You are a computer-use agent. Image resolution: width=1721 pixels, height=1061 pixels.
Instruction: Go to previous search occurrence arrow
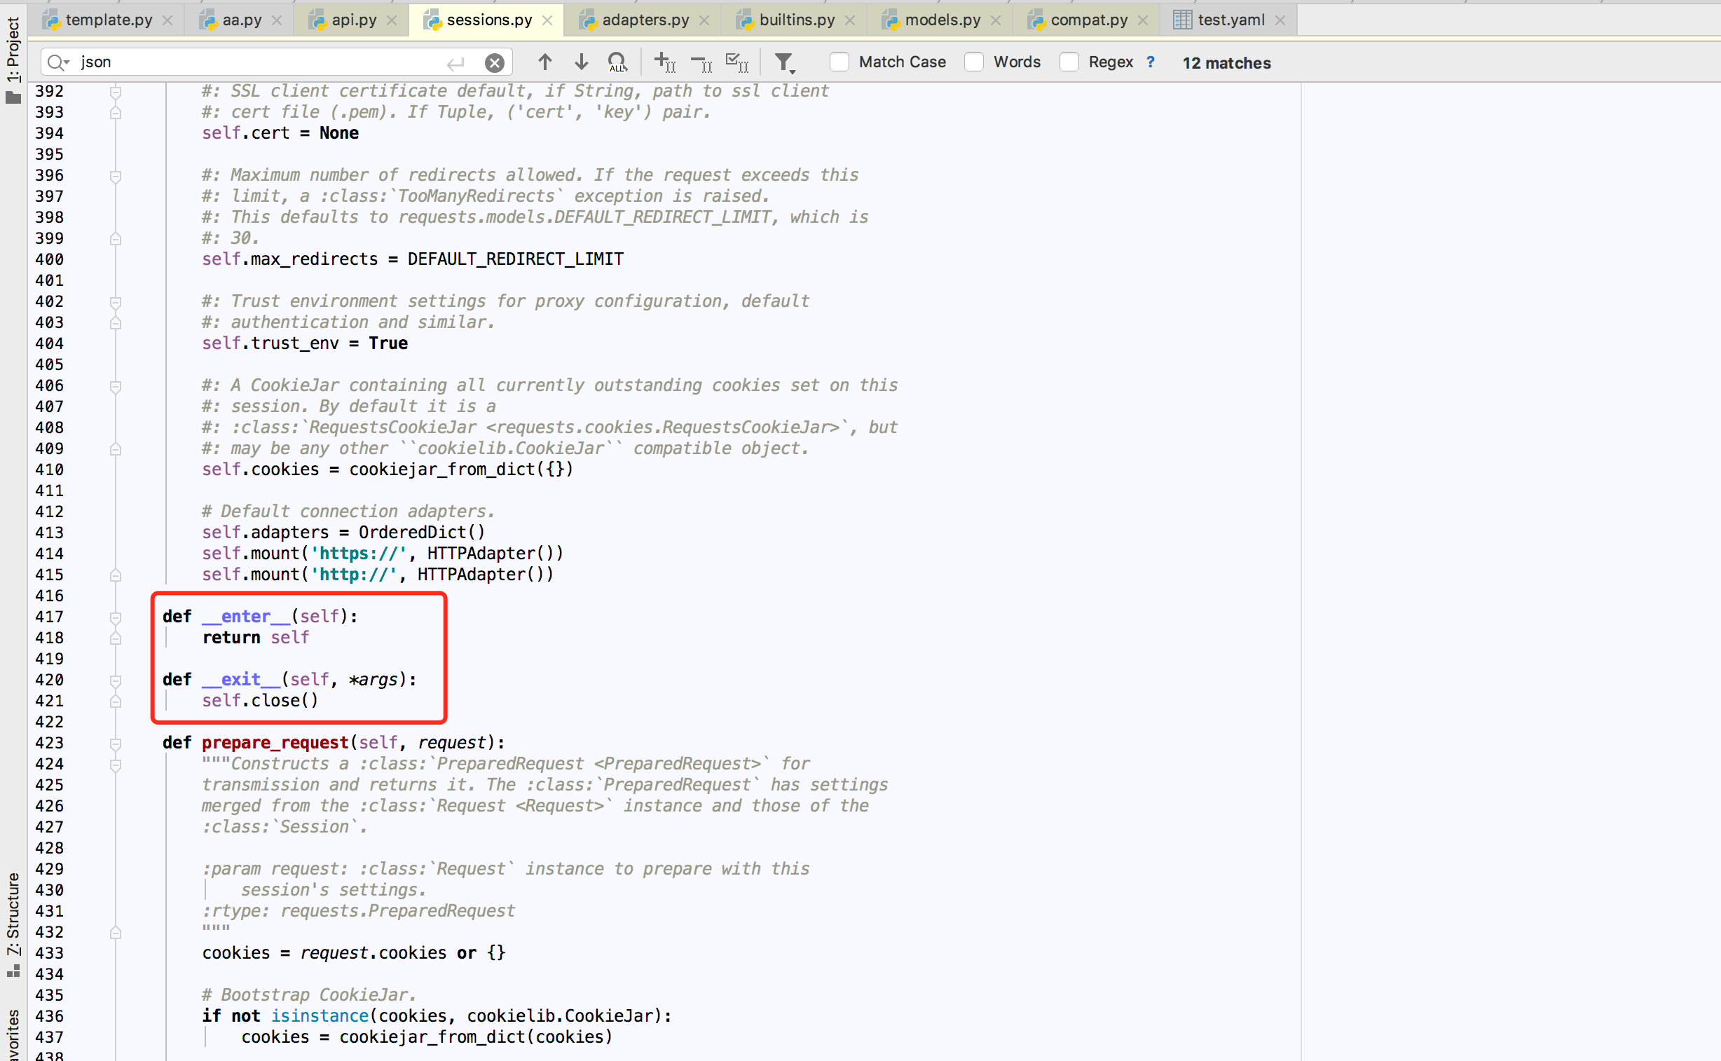(544, 62)
